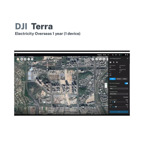Click the eraser clear icon on map
This screenshot has height=141, width=141.
96,59
